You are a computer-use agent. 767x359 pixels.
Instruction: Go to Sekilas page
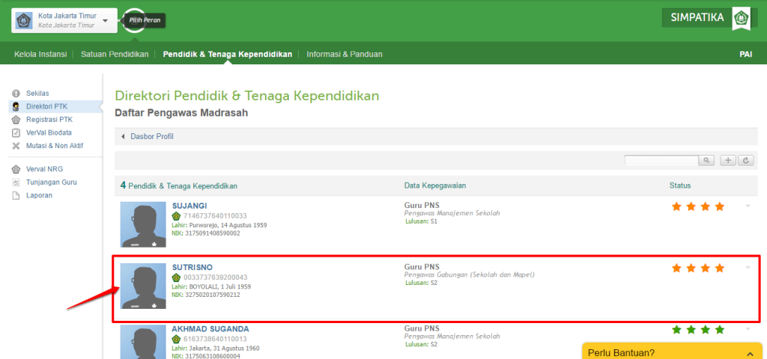click(37, 93)
